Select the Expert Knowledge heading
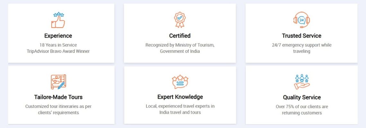Screen dimensions: 366x128 click(x=180, y=97)
